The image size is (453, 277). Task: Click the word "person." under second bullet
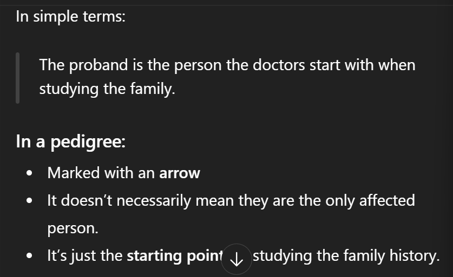tap(73, 228)
